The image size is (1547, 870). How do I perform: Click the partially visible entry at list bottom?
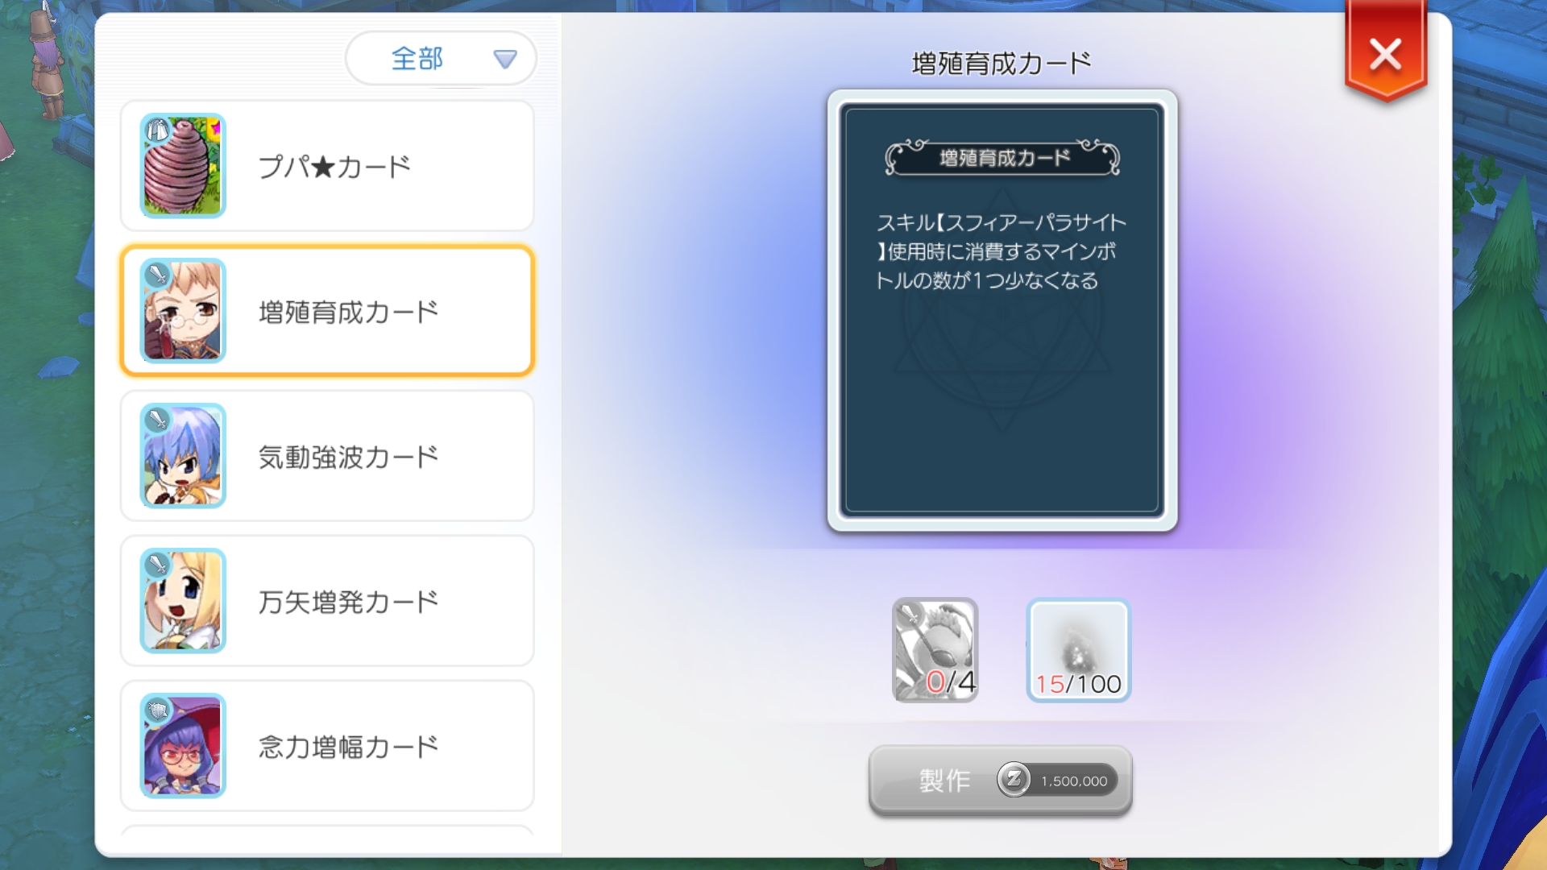click(x=327, y=831)
